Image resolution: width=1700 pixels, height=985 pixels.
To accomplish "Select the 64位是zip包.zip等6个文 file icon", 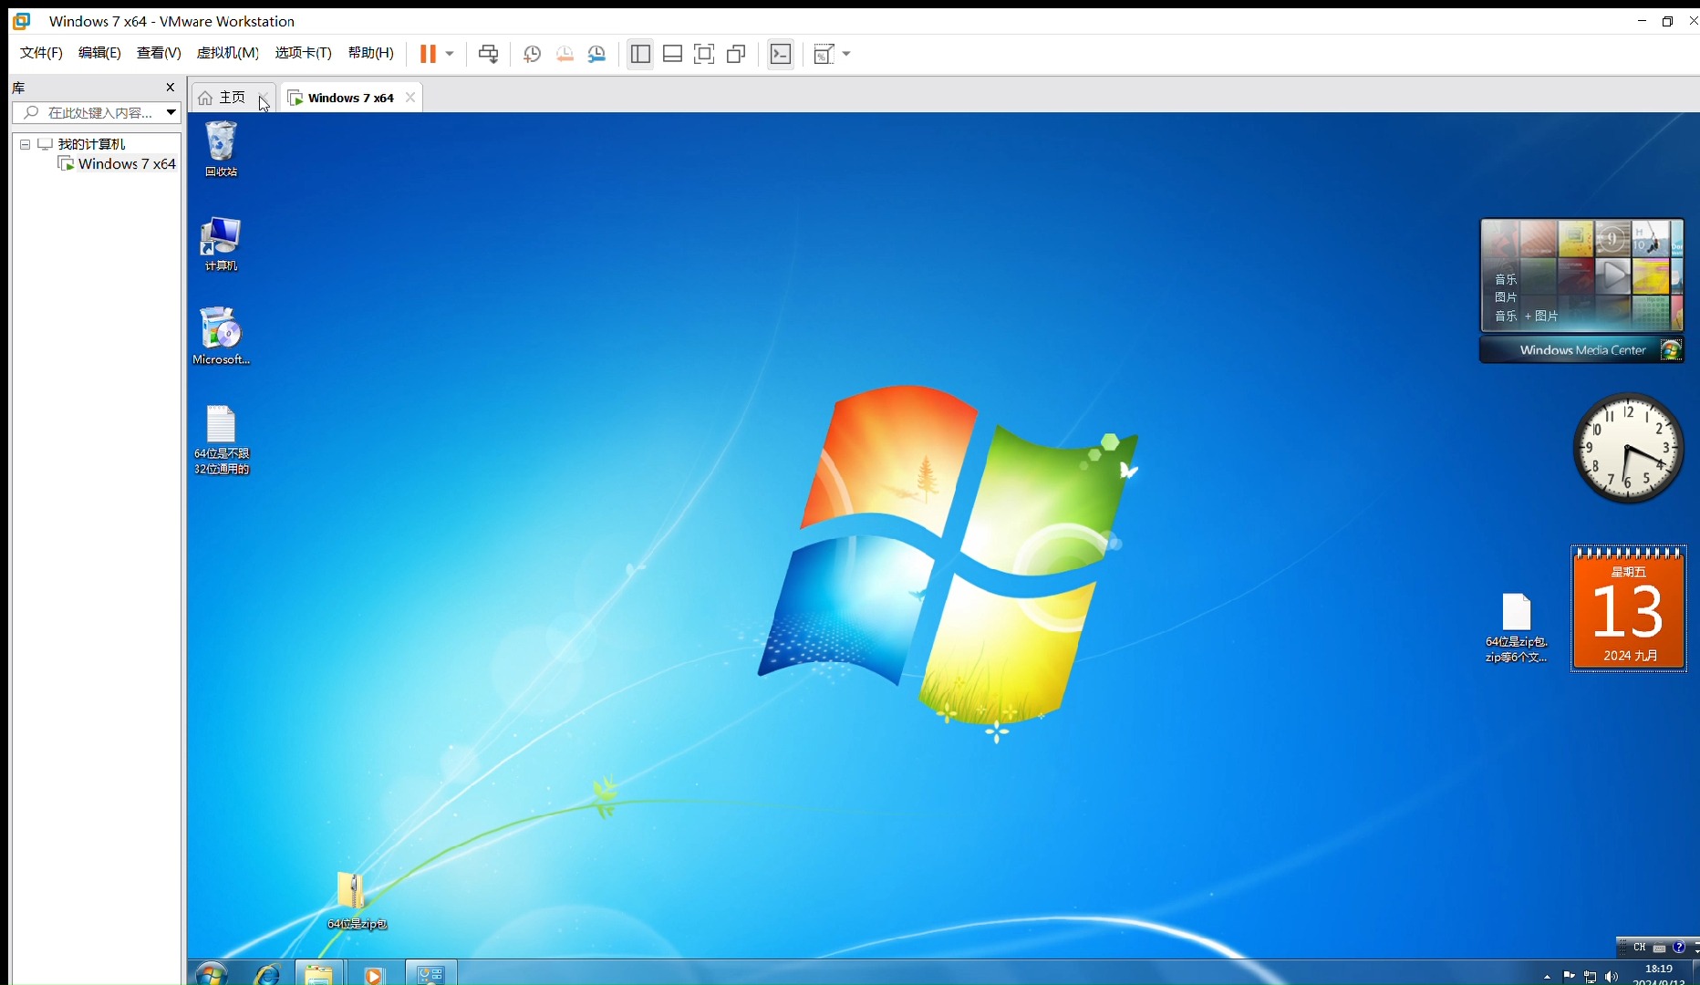I will point(1516,628).
